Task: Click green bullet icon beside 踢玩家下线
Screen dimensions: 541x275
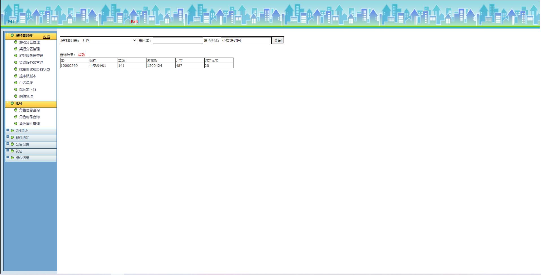Action: tap(16, 89)
